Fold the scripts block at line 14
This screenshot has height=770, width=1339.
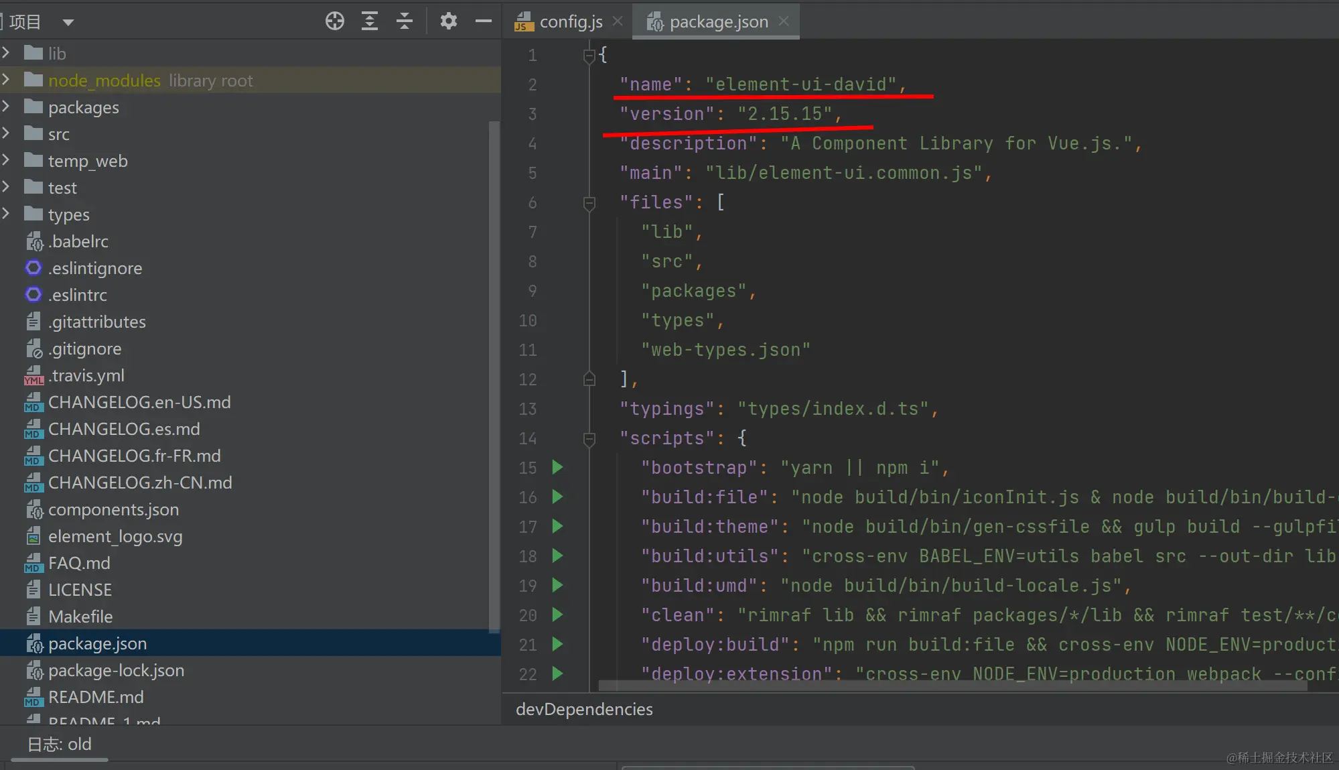tap(589, 438)
